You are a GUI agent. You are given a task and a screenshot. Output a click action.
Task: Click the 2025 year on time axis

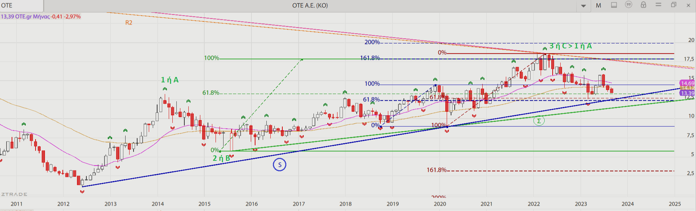675,204
